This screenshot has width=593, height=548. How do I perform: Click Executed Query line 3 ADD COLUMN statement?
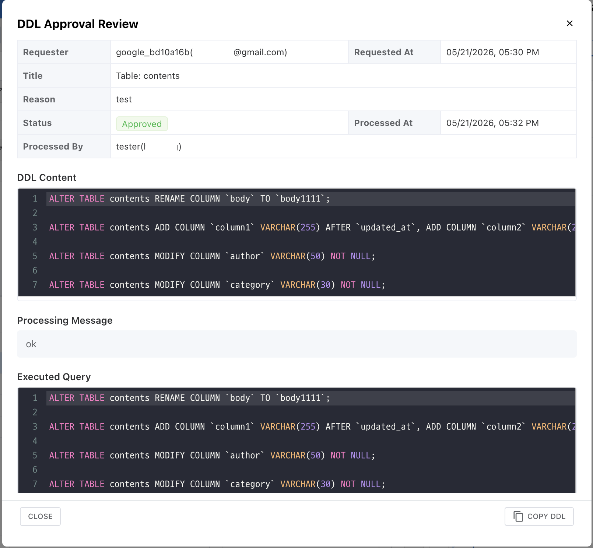pos(312,427)
